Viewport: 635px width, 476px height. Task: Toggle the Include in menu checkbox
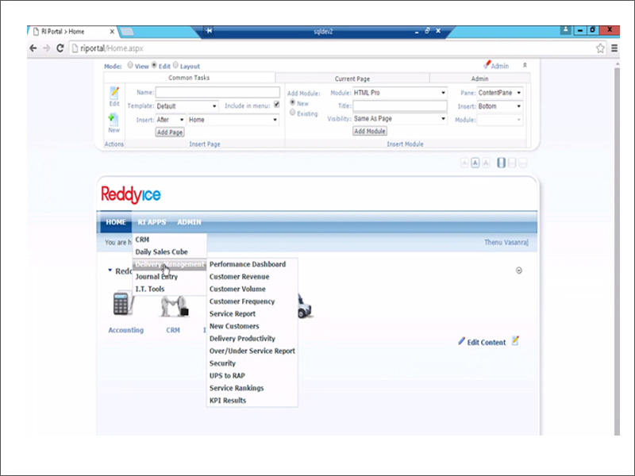click(276, 105)
